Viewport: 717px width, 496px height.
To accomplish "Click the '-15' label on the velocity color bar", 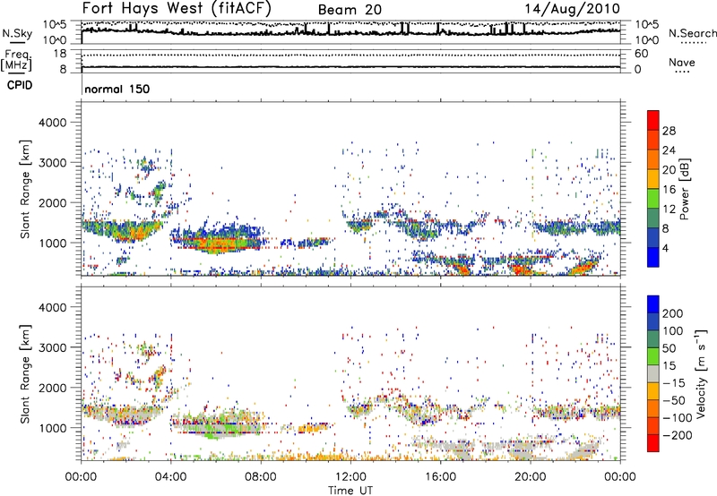I will click(x=674, y=383).
